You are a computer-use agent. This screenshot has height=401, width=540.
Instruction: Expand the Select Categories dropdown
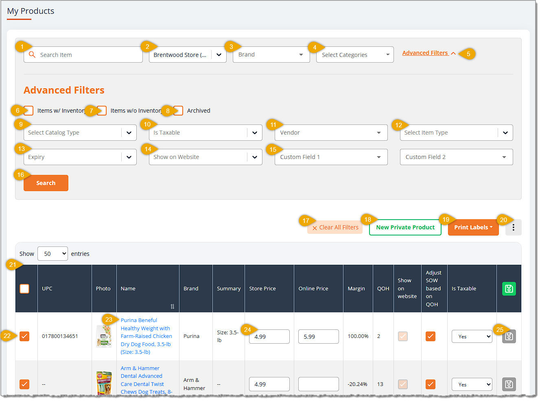coord(355,54)
